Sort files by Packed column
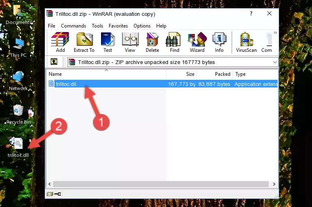Screen dimensions: 312x207 pyautogui.click(x=215, y=74)
